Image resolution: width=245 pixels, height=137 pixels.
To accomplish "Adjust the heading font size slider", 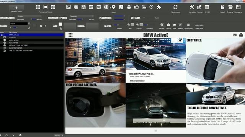I will 15,27.
